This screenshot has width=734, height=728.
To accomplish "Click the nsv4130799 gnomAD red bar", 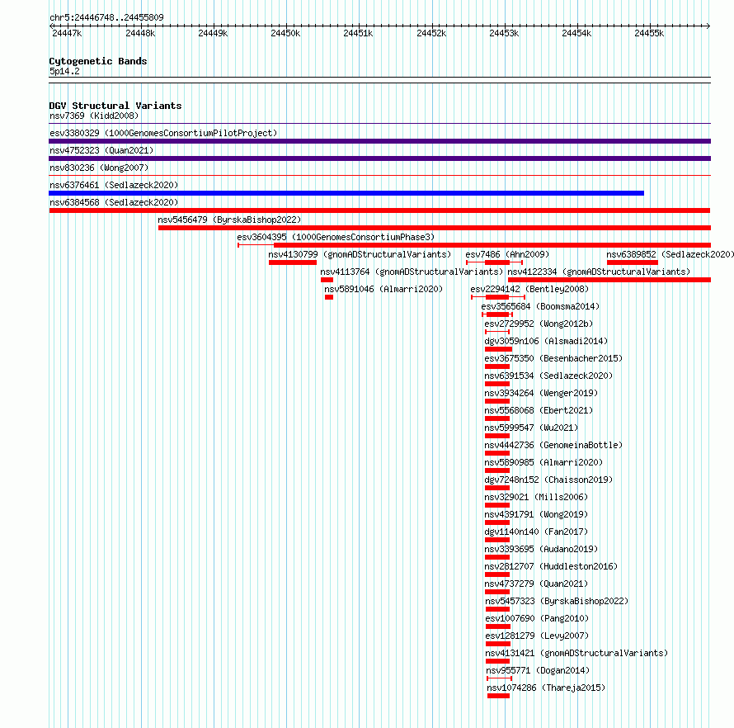I will (x=293, y=262).
